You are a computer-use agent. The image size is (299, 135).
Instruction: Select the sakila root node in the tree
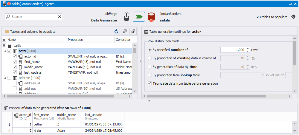click(x=17, y=46)
